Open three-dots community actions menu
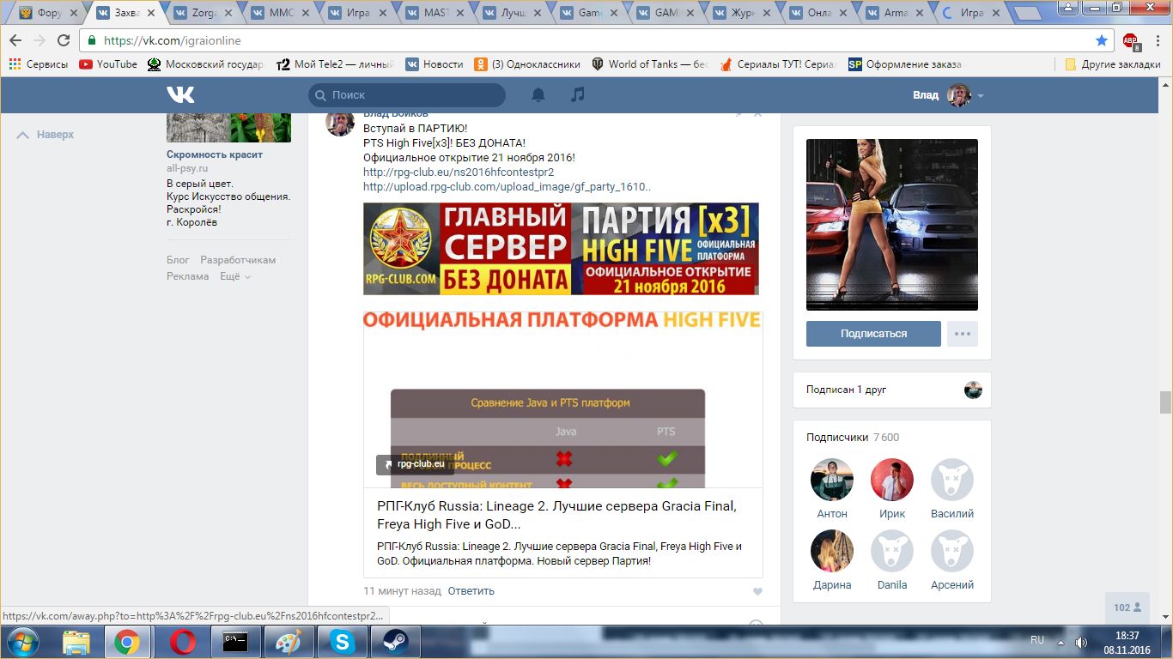The image size is (1173, 659). point(963,334)
